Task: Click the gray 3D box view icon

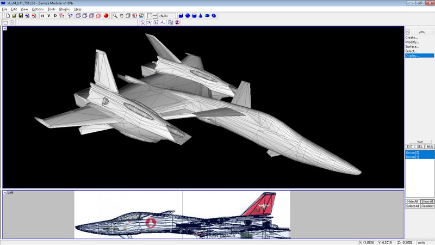Action: tap(128, 16)
